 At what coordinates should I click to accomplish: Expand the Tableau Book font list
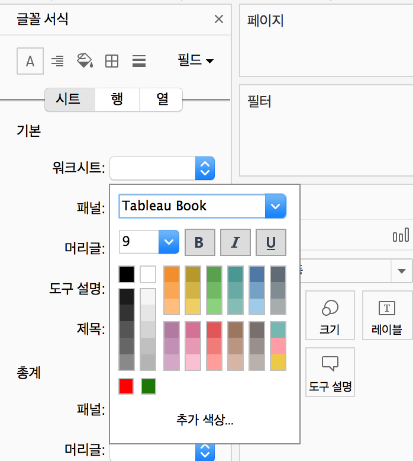click(275, 206)
